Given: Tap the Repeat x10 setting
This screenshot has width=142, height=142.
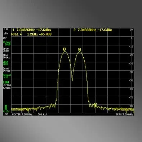Looking at the screenshot, I should [7, 76].
